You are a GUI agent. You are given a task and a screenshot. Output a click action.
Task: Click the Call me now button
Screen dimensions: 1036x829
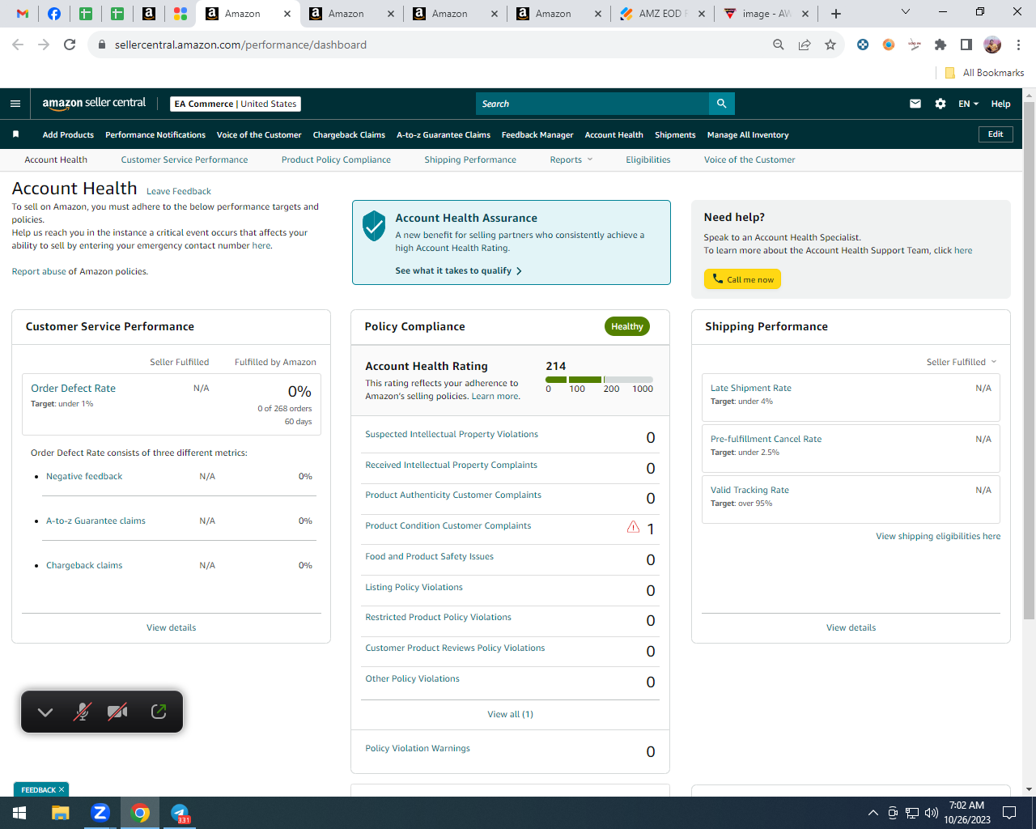coord(742,279)
